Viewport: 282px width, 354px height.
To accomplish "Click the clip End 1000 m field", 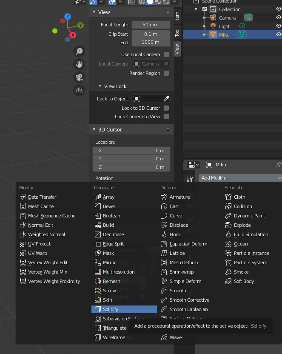I will tap(151, 42).
